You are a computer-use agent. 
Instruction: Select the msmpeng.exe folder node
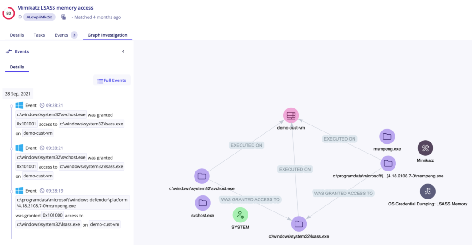coord(387,137)
